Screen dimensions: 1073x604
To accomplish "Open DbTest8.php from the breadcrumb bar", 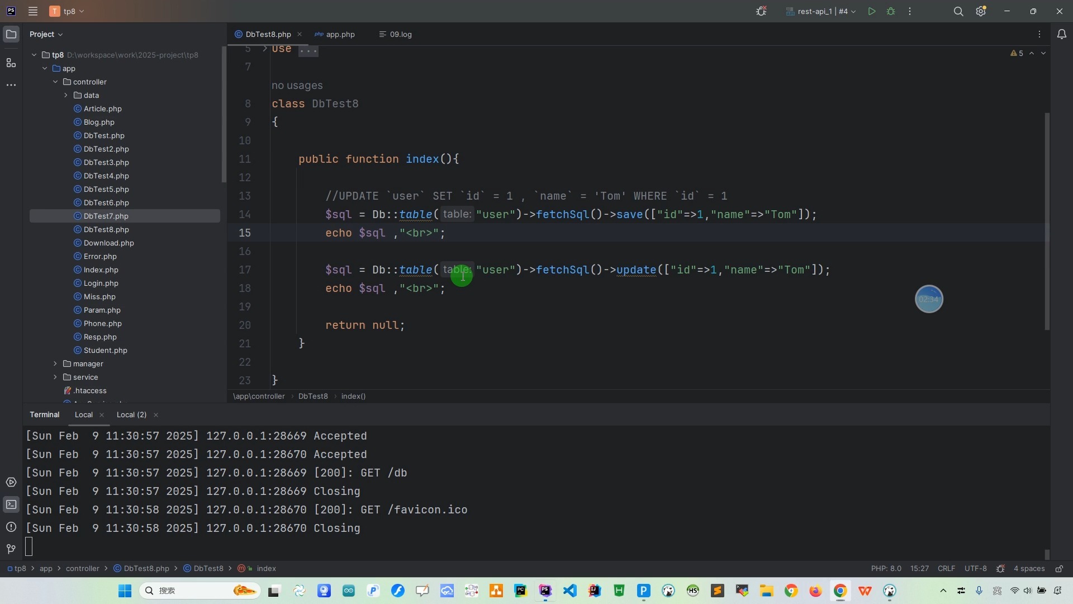I will point(144,568).
